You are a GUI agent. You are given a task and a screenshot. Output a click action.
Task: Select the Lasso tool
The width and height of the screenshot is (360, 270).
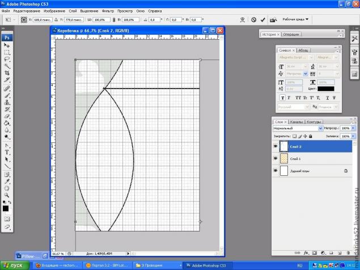pyautogui.click(x=7, y=59)
